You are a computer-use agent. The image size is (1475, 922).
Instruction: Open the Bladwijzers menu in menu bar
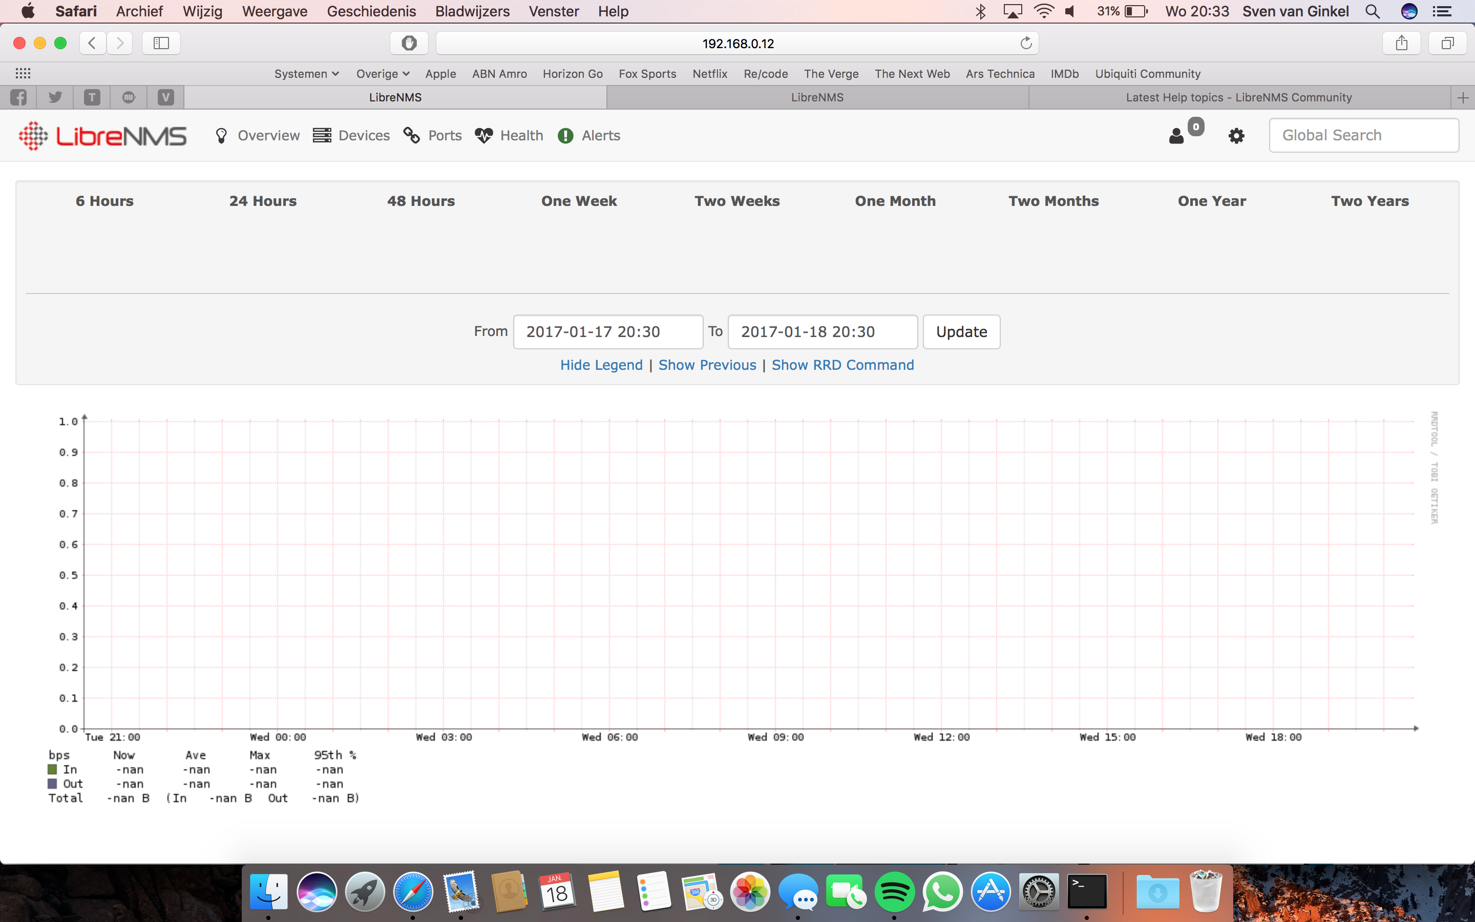pyautogui.click(x=472, y=11)
